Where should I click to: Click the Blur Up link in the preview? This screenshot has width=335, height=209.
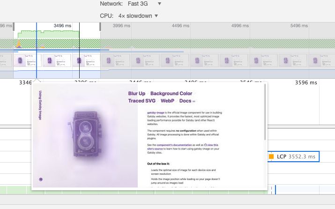point(136,94)
